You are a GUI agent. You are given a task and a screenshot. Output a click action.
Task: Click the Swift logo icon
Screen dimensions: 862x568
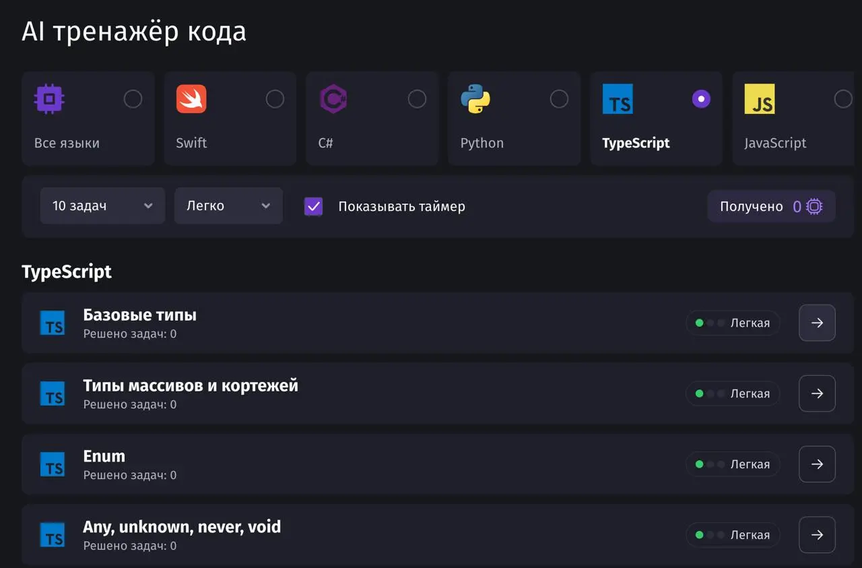[x=192, y=98]
